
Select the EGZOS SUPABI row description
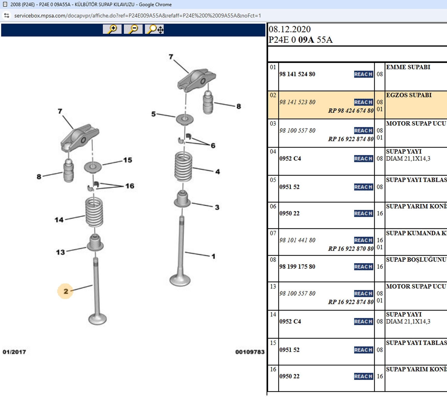409,95
